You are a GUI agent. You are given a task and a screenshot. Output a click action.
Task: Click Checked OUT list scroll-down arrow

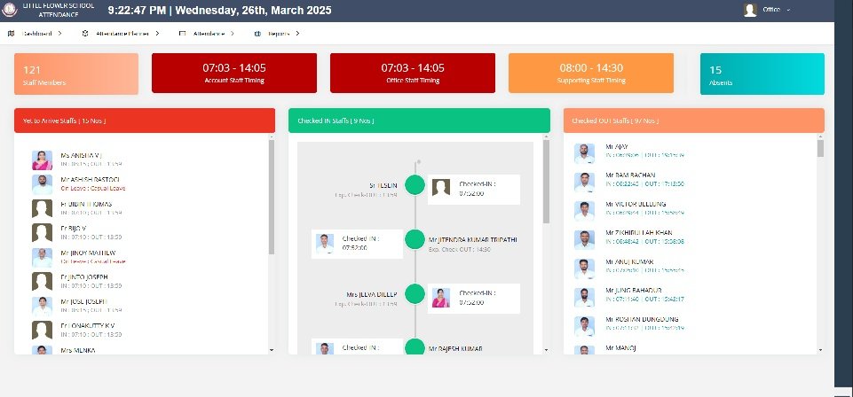tap(820, 350)
